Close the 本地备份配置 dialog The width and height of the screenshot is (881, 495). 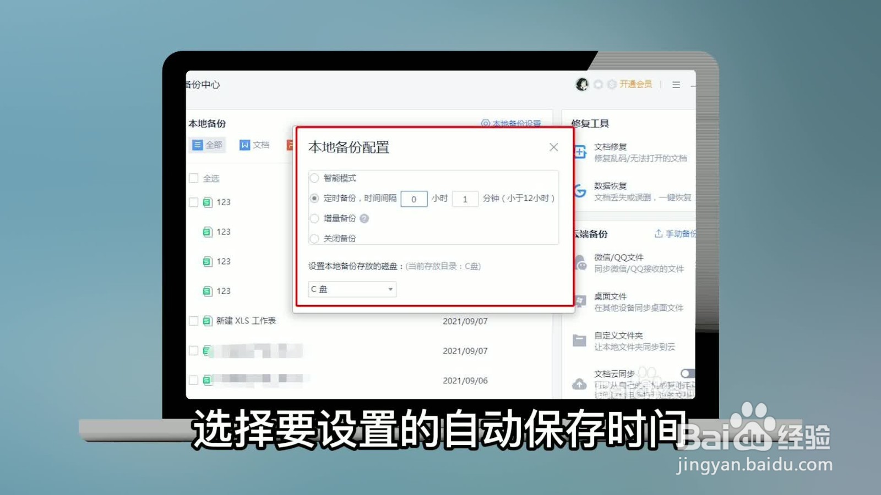point(553,147)
